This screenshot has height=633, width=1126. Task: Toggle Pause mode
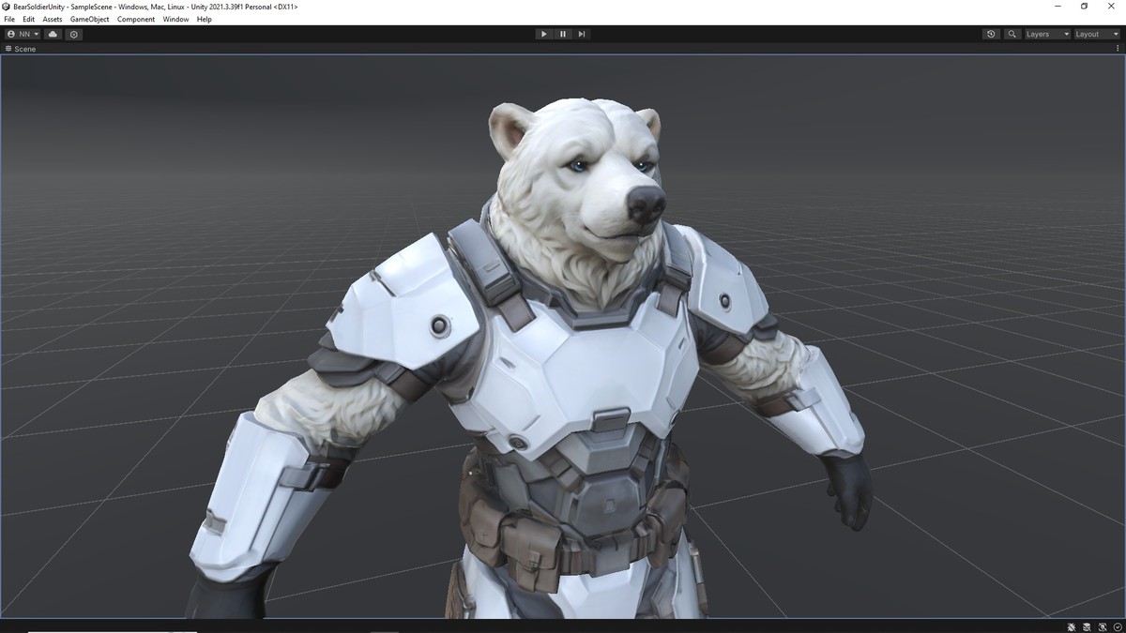click(x=563, y=34)
